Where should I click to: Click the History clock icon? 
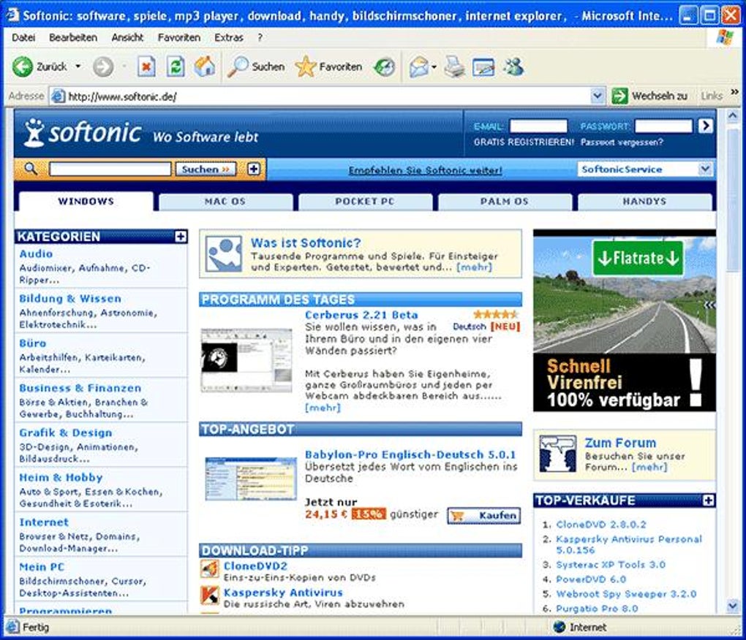[x=385, y=66]
